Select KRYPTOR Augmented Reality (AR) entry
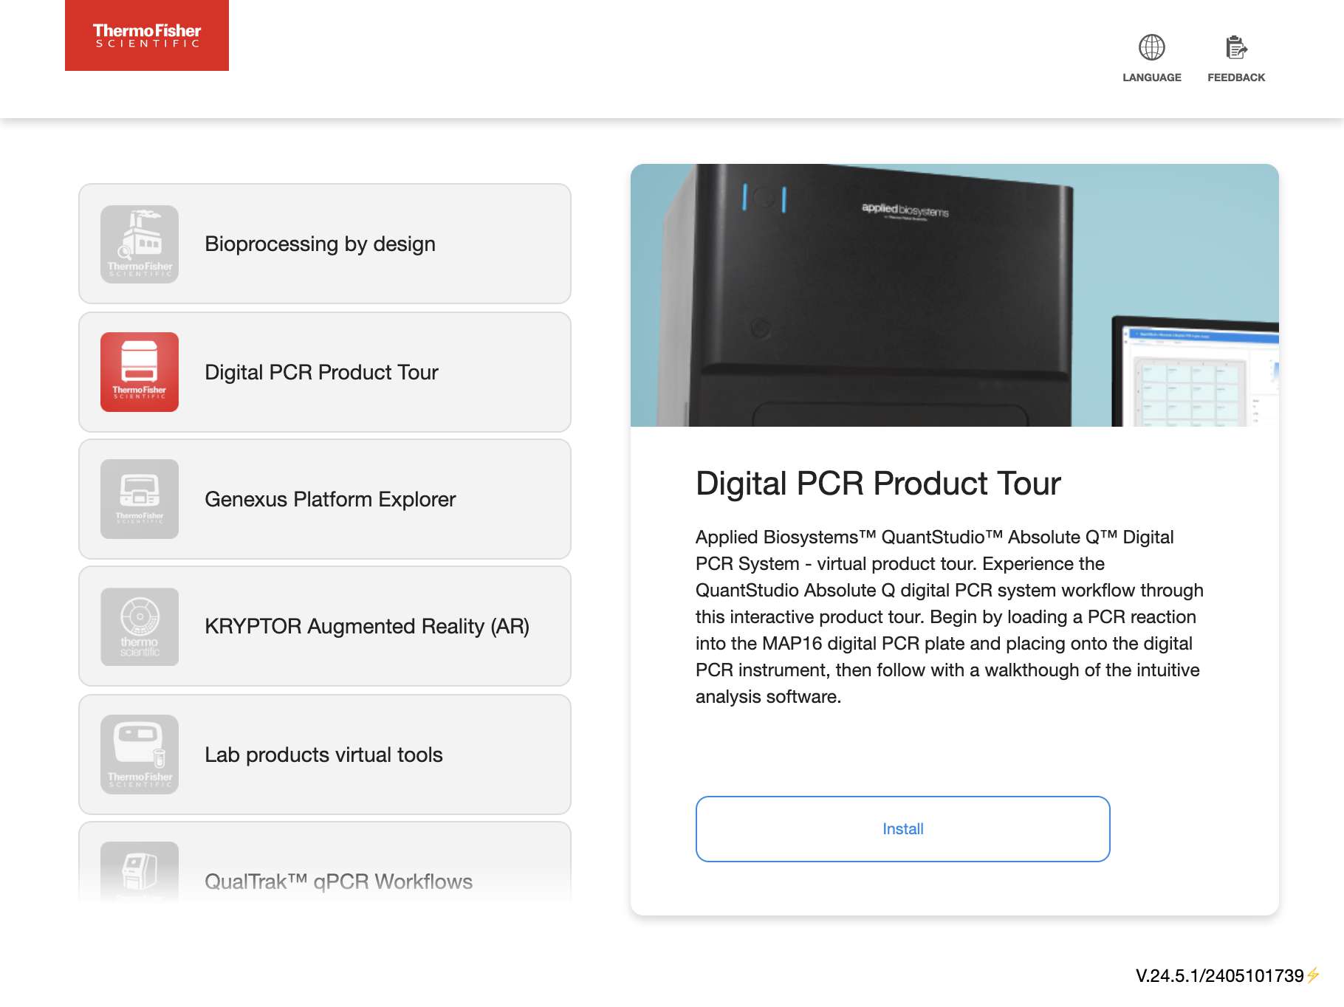The image size is (1344, 1007). tap(325, 626)
